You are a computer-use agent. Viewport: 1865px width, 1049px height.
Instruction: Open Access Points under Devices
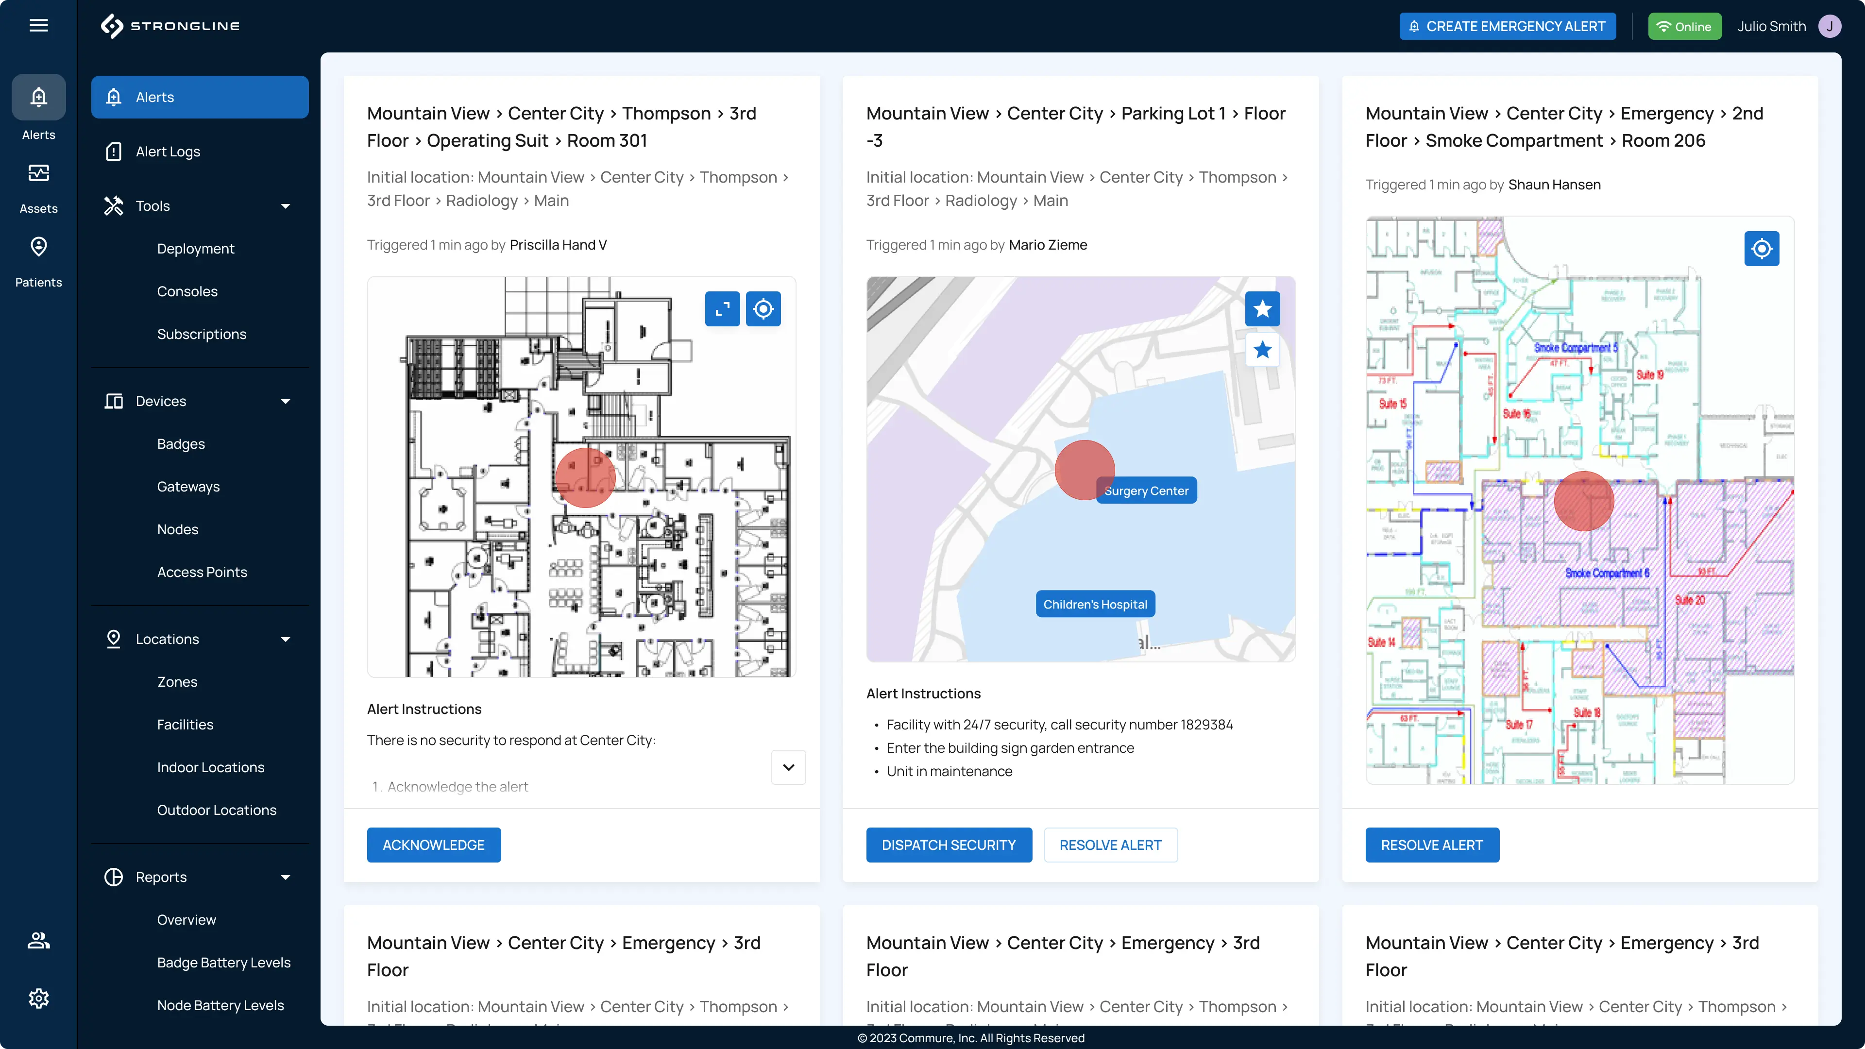[x=202, y=572]
